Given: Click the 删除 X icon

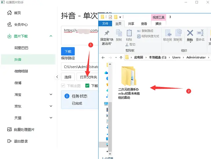Looking at the screenshot, I should pos(190,33).
